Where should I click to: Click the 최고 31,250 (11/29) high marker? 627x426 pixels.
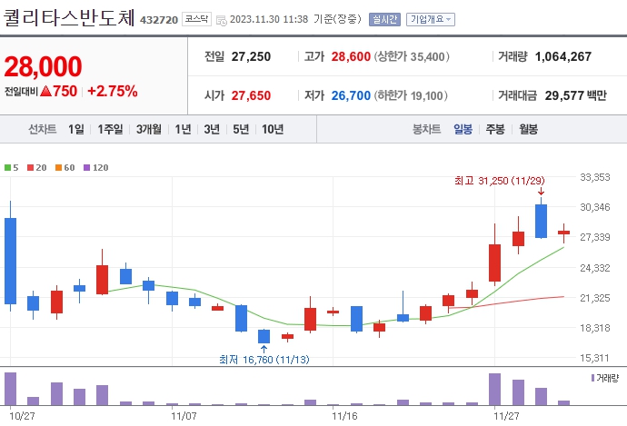pyautogui.click(x=500, y=181)
